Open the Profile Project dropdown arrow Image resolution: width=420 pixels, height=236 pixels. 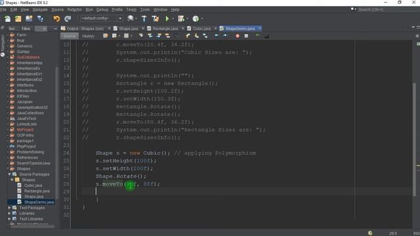(x=202, y=19)
